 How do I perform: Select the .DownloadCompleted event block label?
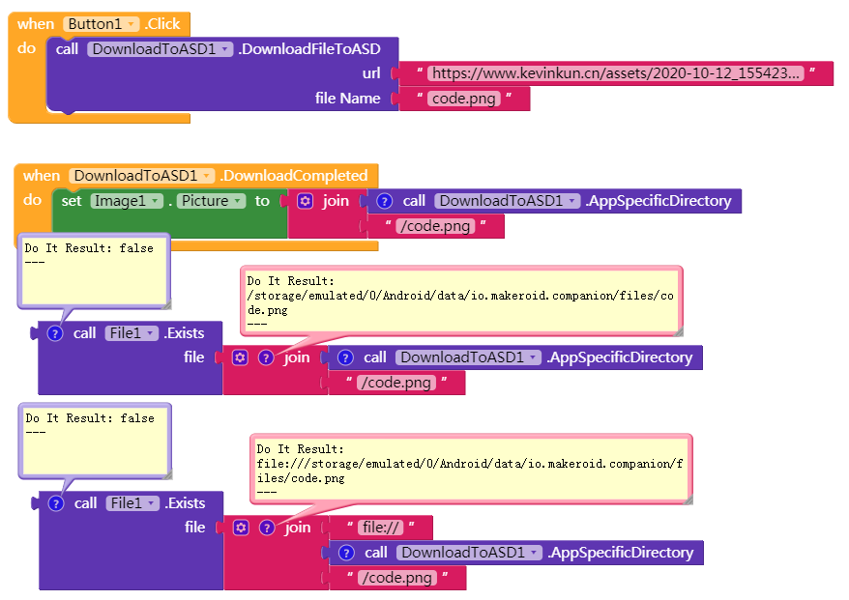click(295, 176)
